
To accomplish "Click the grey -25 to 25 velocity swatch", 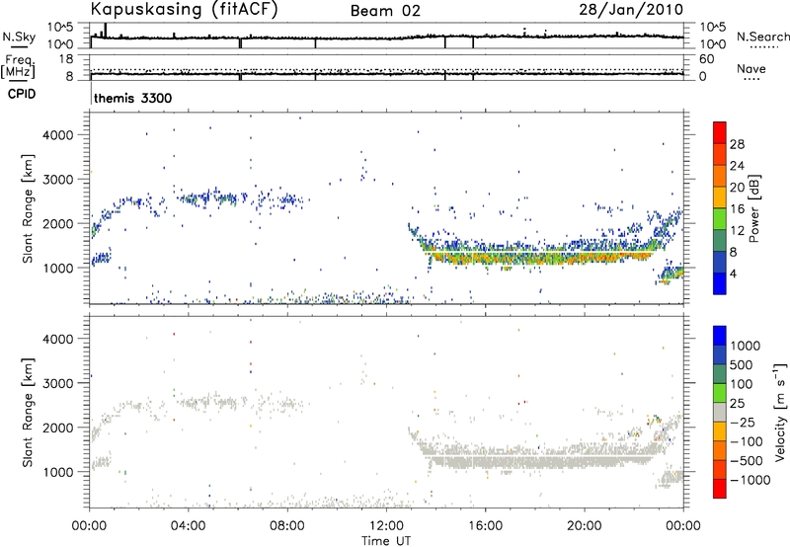I will coord(720,412).
